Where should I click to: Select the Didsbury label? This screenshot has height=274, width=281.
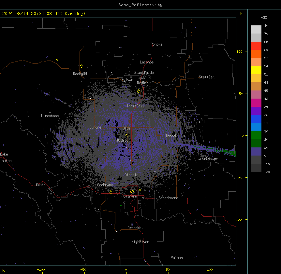(x=125, y=140)
